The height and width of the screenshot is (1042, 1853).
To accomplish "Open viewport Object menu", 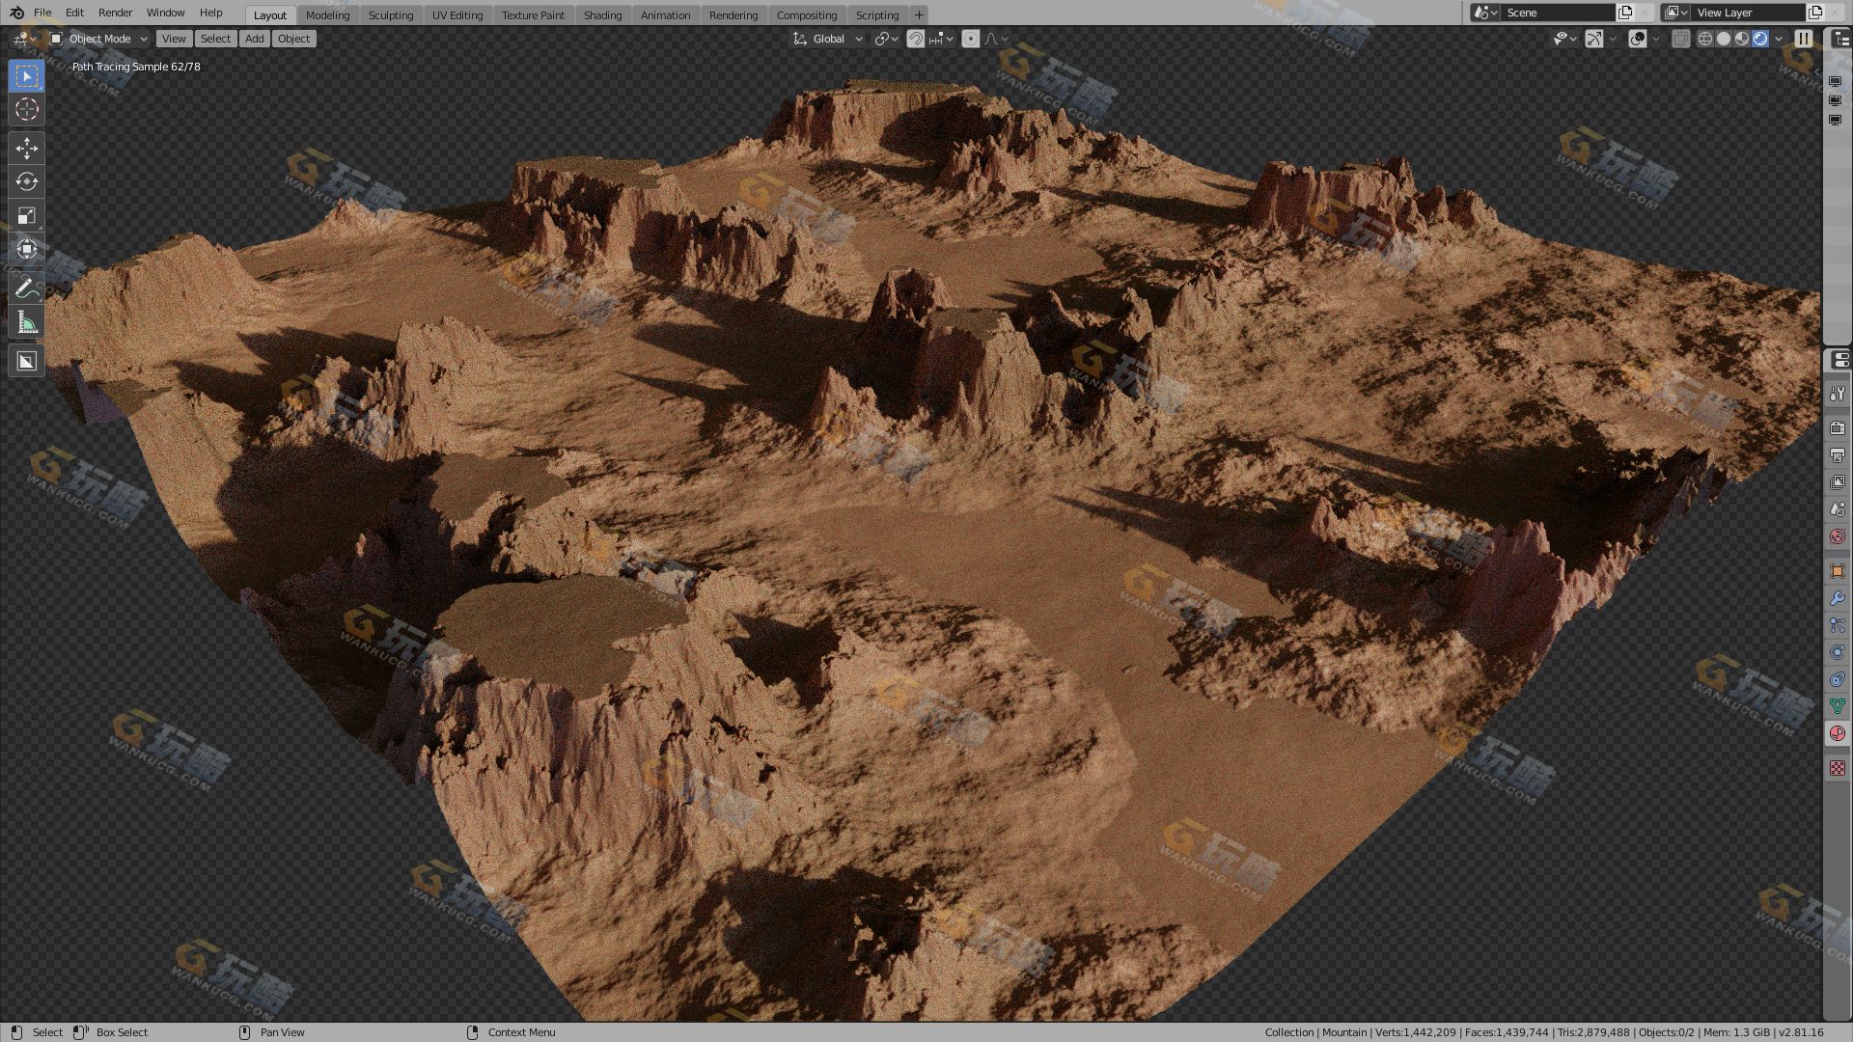I will (x=293, y=39).
